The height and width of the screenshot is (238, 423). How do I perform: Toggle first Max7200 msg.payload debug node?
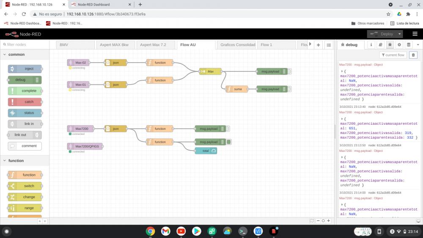[228, 129]
